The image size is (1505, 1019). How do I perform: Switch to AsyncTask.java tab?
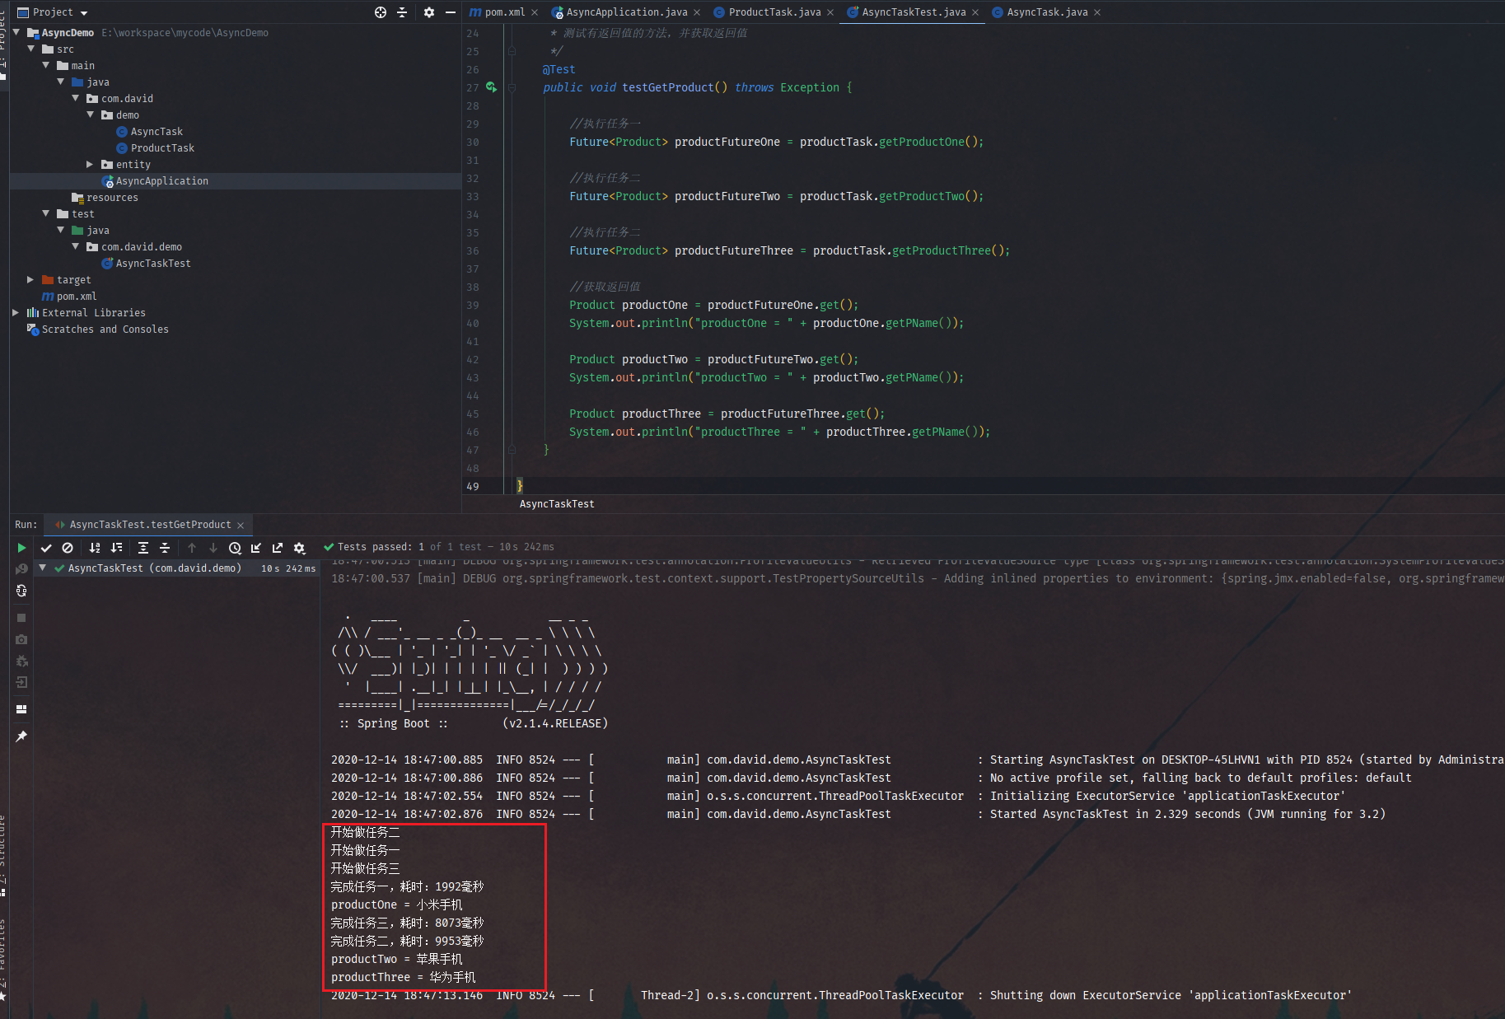pyautogui.click(x=1047, y=12)
